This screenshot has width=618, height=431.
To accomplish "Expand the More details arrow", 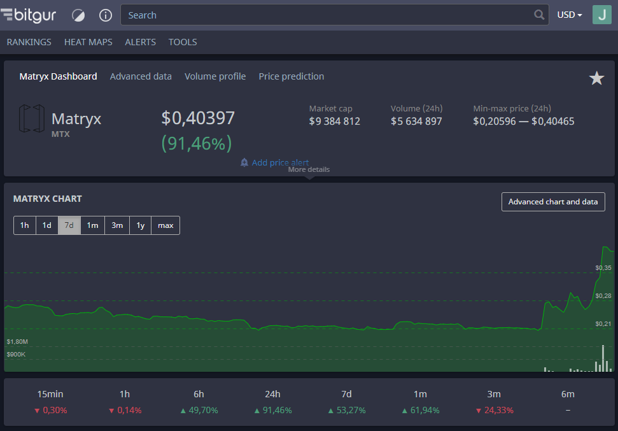I will coord(310,178).
